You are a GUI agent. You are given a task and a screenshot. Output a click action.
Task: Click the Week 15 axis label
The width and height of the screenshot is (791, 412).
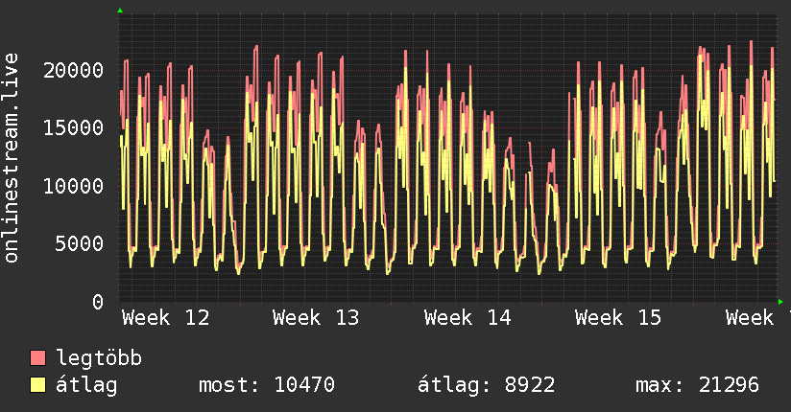coord(618,318)
